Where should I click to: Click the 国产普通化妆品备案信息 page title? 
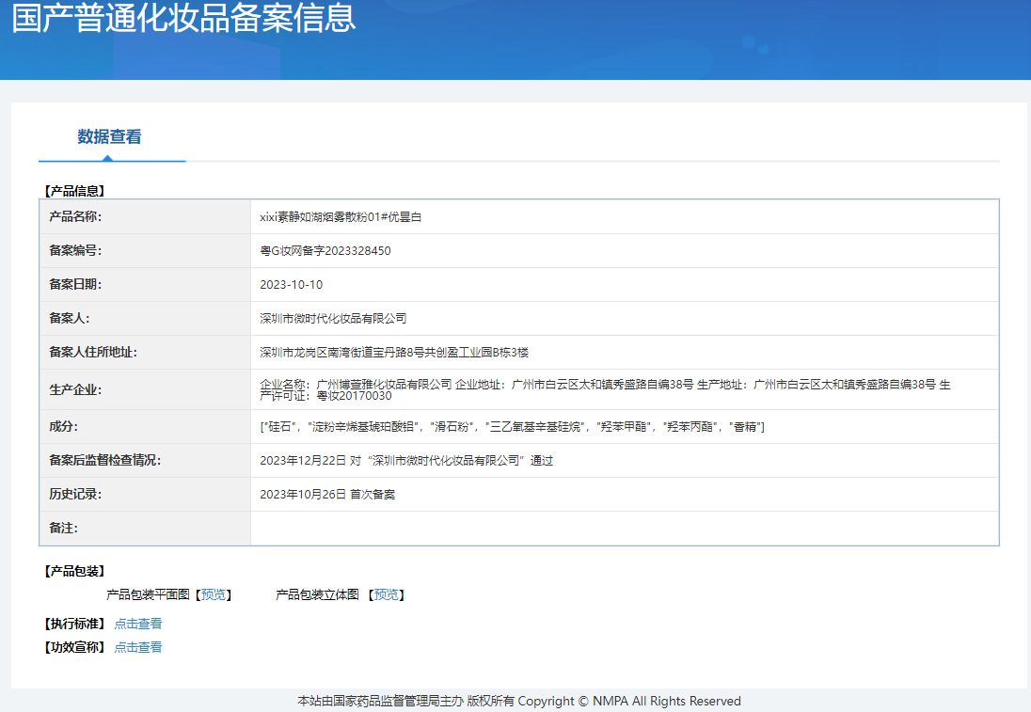pyautogui.click(x=183, y=19)
